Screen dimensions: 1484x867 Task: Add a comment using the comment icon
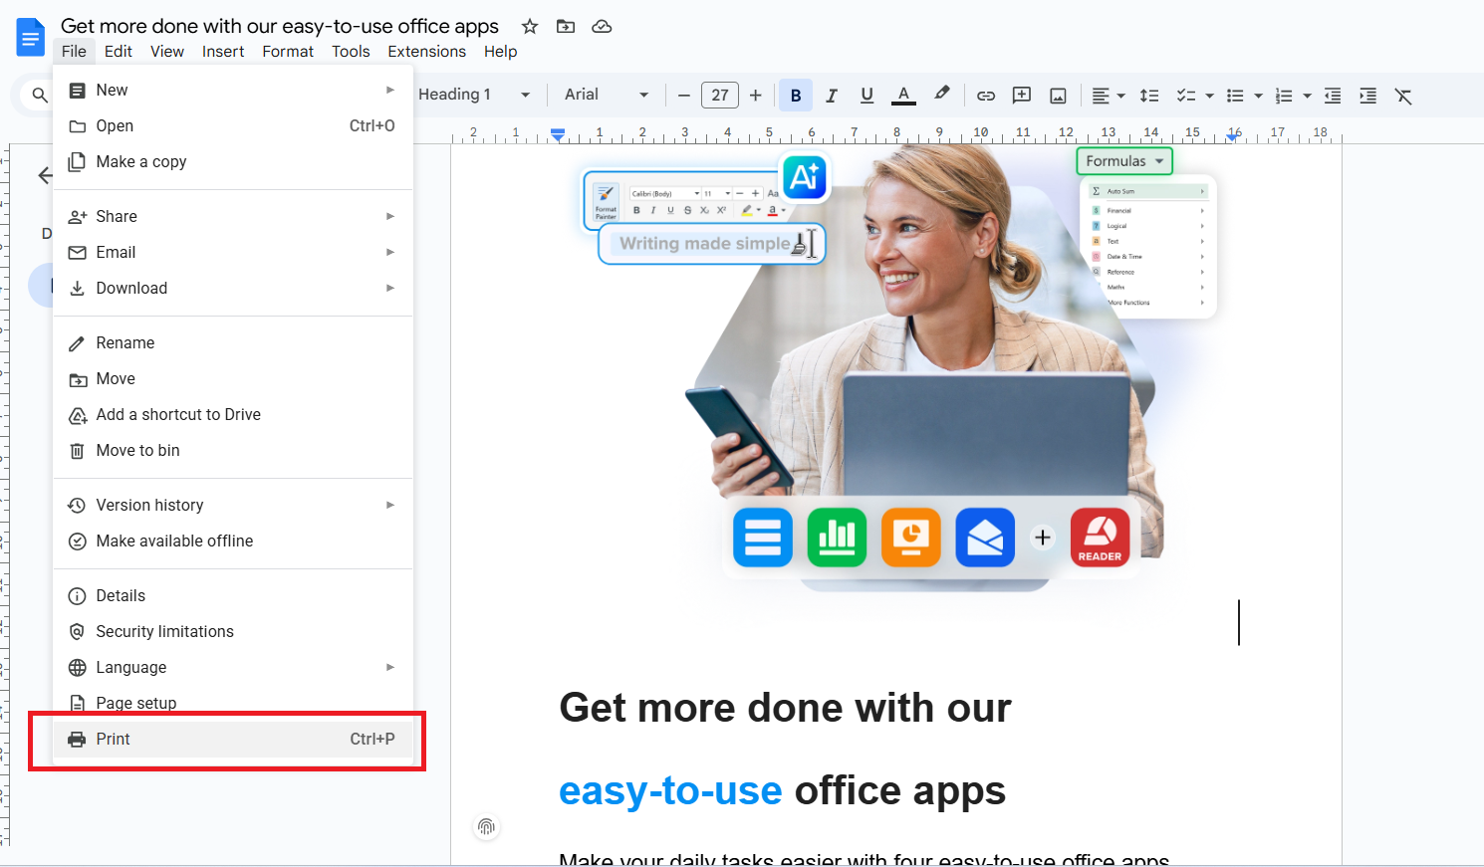pyautogui.click(x=1021, y=95)
